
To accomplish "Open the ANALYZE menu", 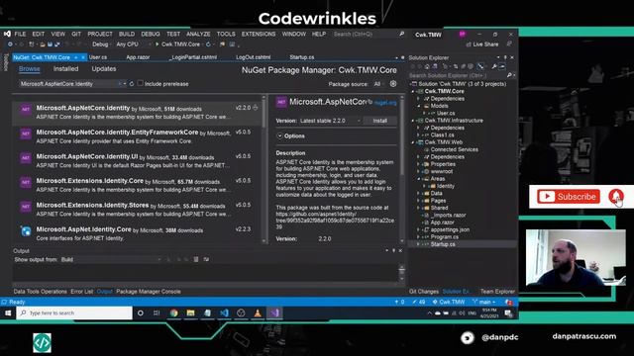I will tap(198, 34).
